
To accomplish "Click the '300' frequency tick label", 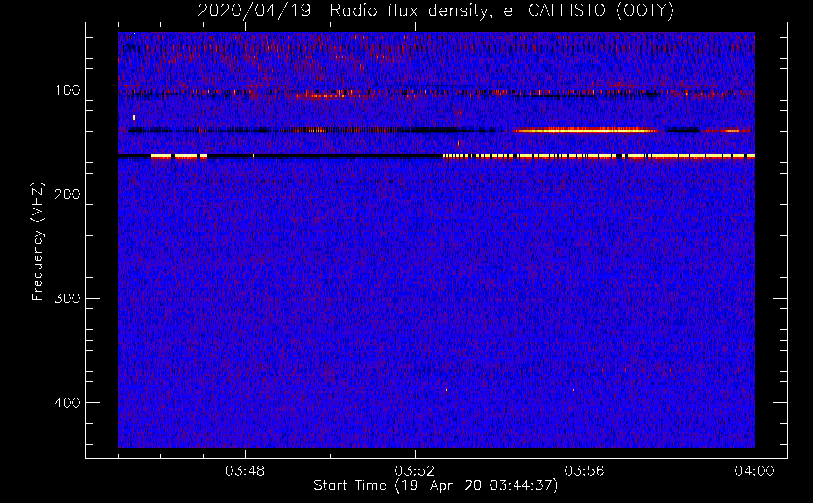I will 67,298.
